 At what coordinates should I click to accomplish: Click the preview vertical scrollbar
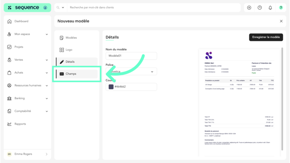click(x=282, y=99)
